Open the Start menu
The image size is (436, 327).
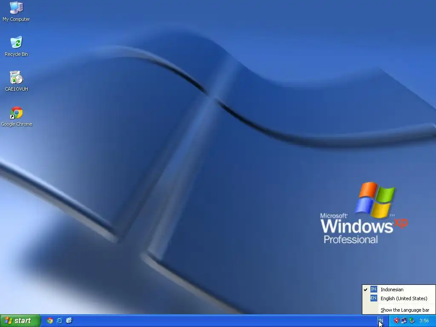pos(20,321)
